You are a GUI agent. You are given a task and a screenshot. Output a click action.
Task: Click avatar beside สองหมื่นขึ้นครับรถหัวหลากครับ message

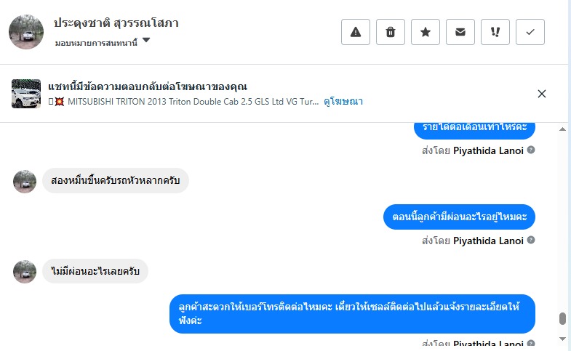click(25, 181)
